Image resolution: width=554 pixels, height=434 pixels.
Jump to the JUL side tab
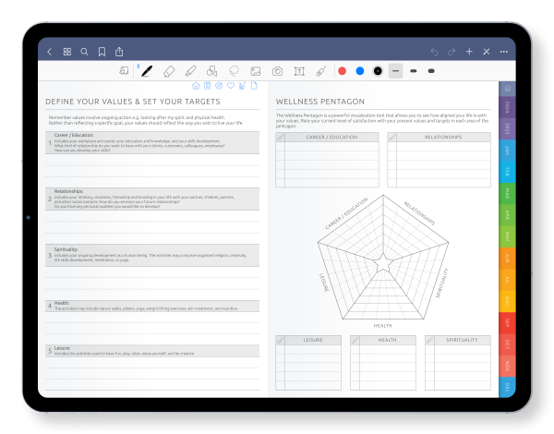click(507, 280)
